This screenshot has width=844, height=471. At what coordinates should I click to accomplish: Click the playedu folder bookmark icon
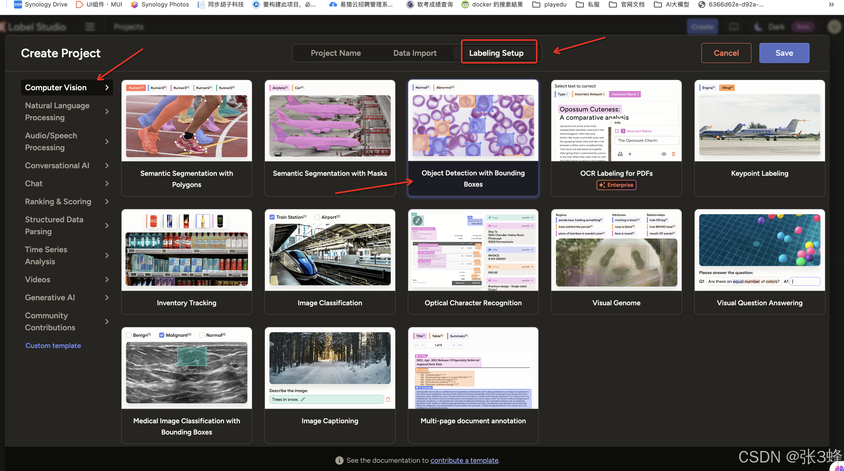[x=536, y=4]
